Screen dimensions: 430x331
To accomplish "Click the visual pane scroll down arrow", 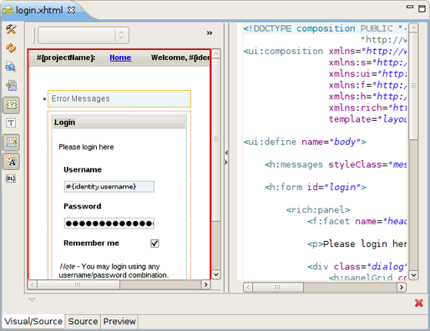I will click(x=216, y=274).
